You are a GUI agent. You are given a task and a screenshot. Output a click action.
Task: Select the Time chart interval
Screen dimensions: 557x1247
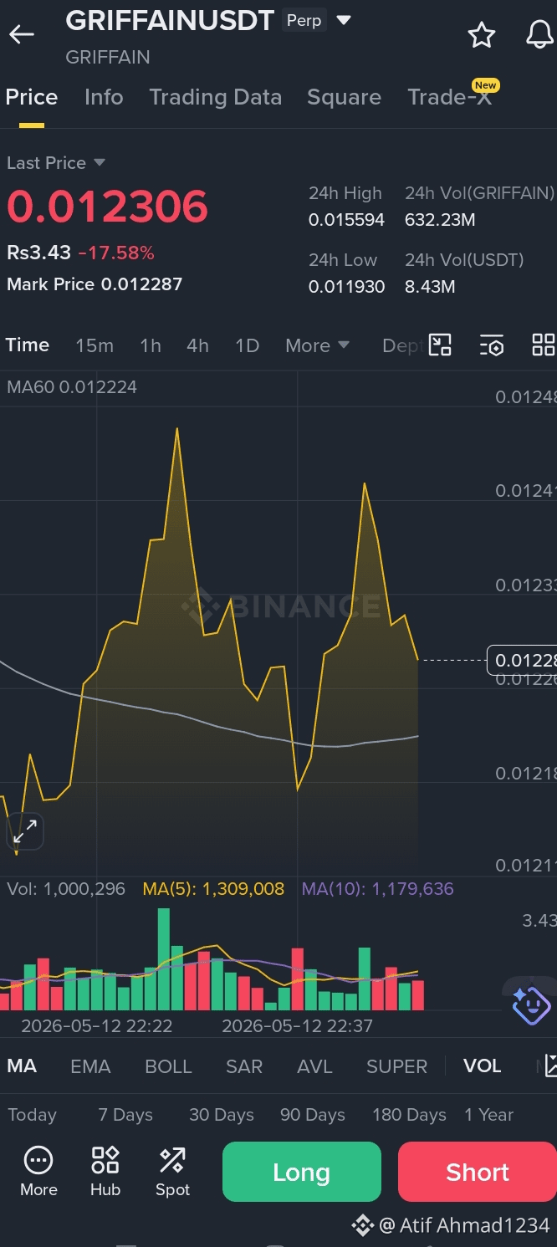(x=28, y=345)
